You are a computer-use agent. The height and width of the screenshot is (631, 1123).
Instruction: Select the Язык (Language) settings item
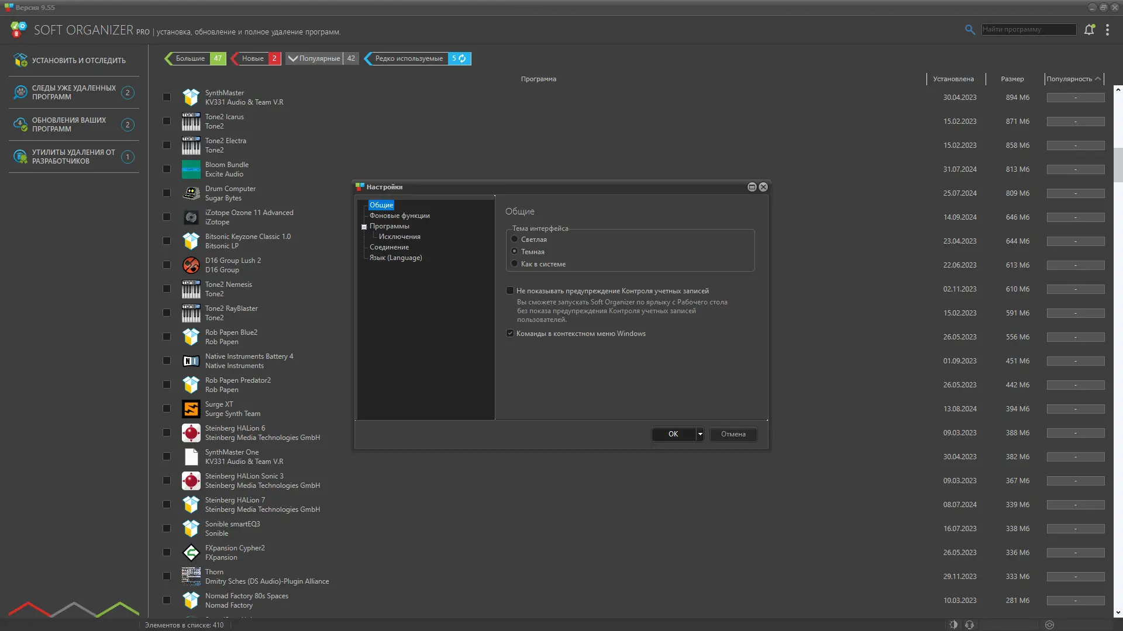[395, 258]
